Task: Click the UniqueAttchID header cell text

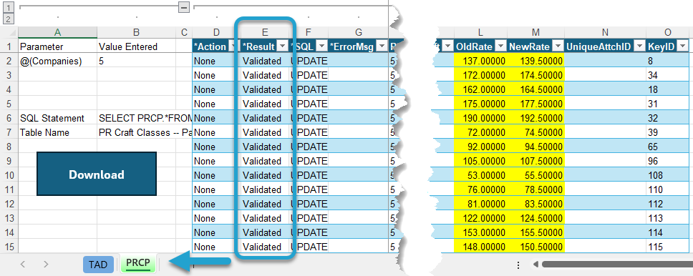Action: (598, 46)
